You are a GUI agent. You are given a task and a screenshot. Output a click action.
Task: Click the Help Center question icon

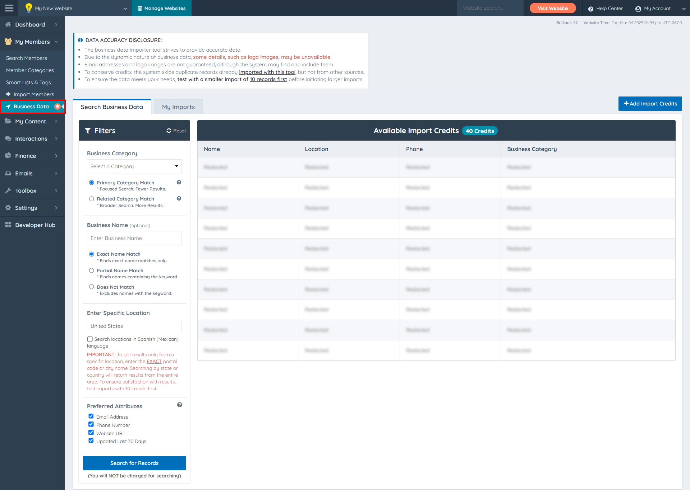(x=590, y=9)
